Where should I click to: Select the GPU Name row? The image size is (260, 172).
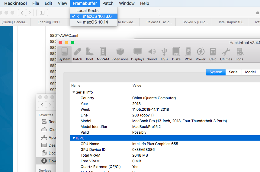(165, 144)
